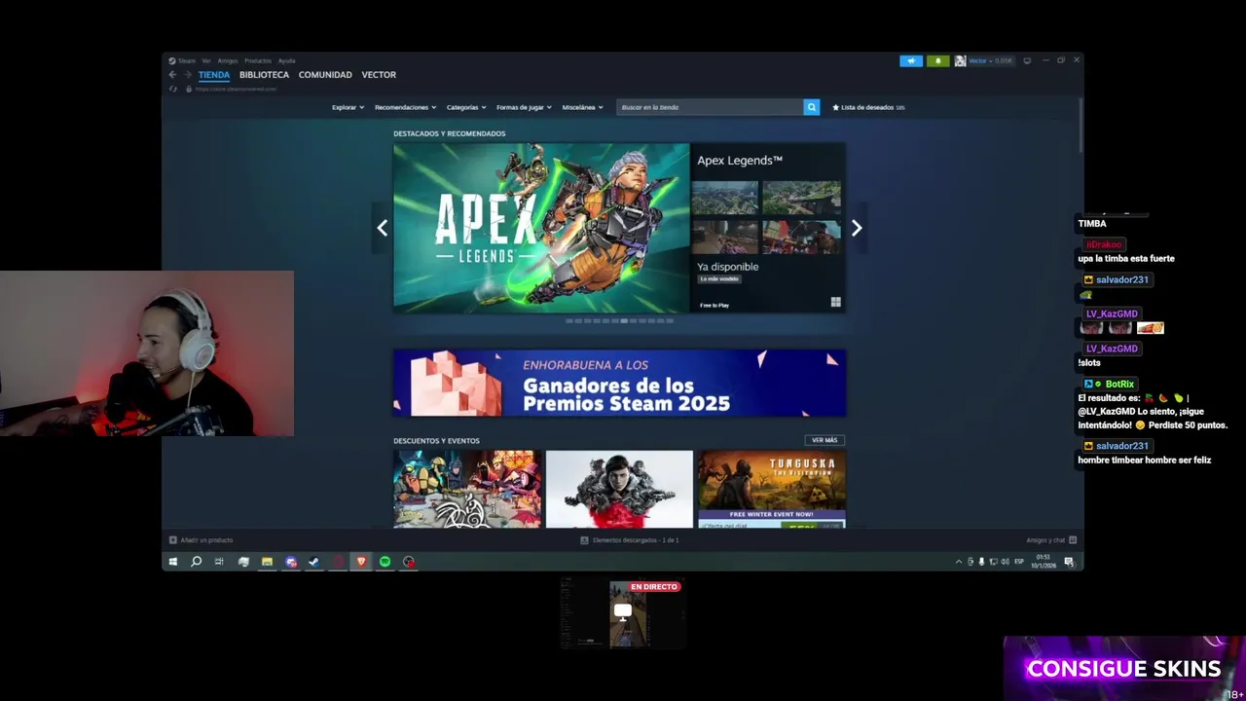The width and height of the screenshot is (1246, 701).
Task: Click the blue store search magnifier button
Action: click(x=812, y=107)
